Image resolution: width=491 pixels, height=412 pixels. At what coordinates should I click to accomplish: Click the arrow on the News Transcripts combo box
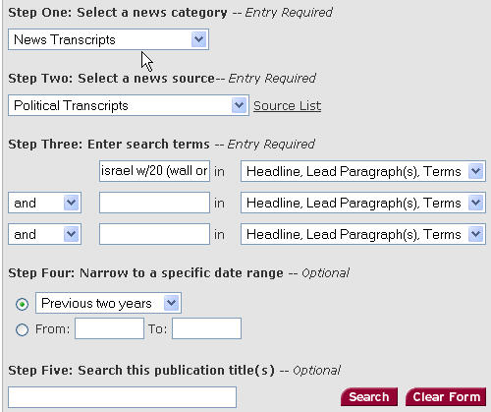tap(198, 39)
